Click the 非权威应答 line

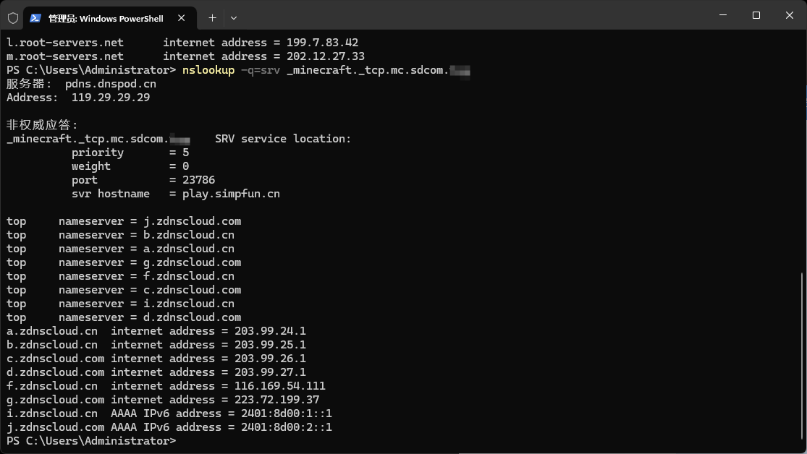(42, 125)
